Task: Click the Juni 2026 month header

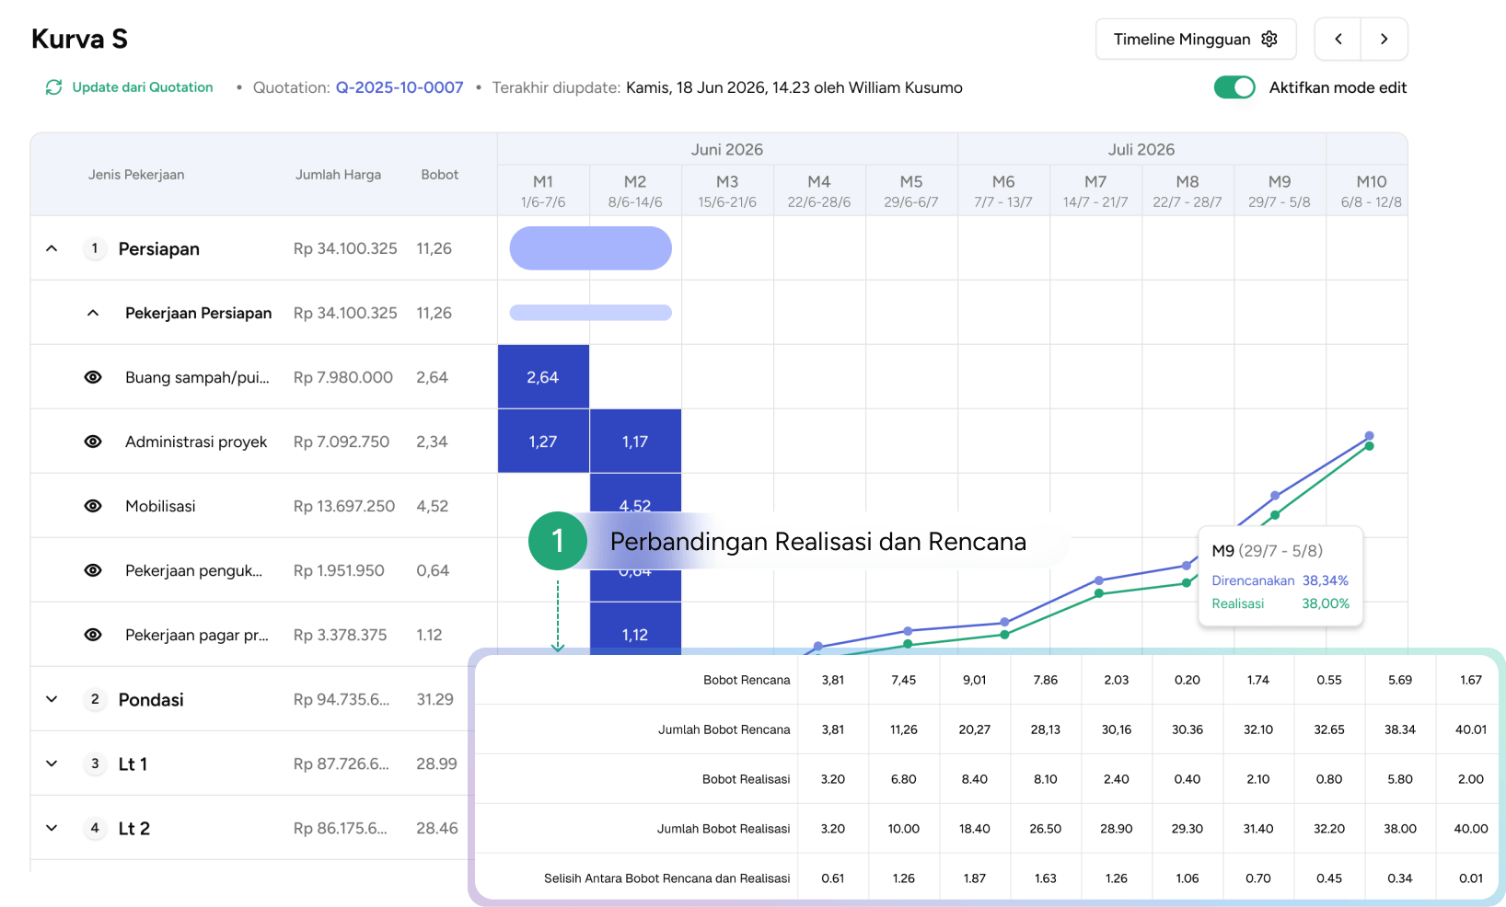Action: coord(727,149)
